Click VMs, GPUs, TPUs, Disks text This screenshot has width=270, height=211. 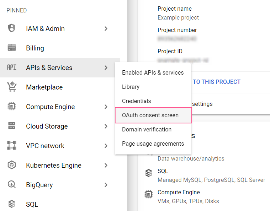coord(188,201)
